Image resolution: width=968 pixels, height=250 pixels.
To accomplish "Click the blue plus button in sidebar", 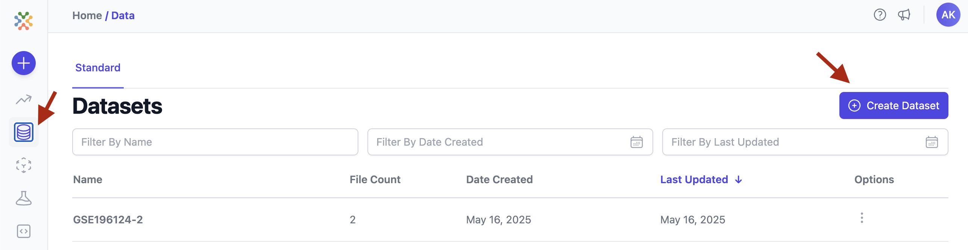I will (x=24, y=63).
